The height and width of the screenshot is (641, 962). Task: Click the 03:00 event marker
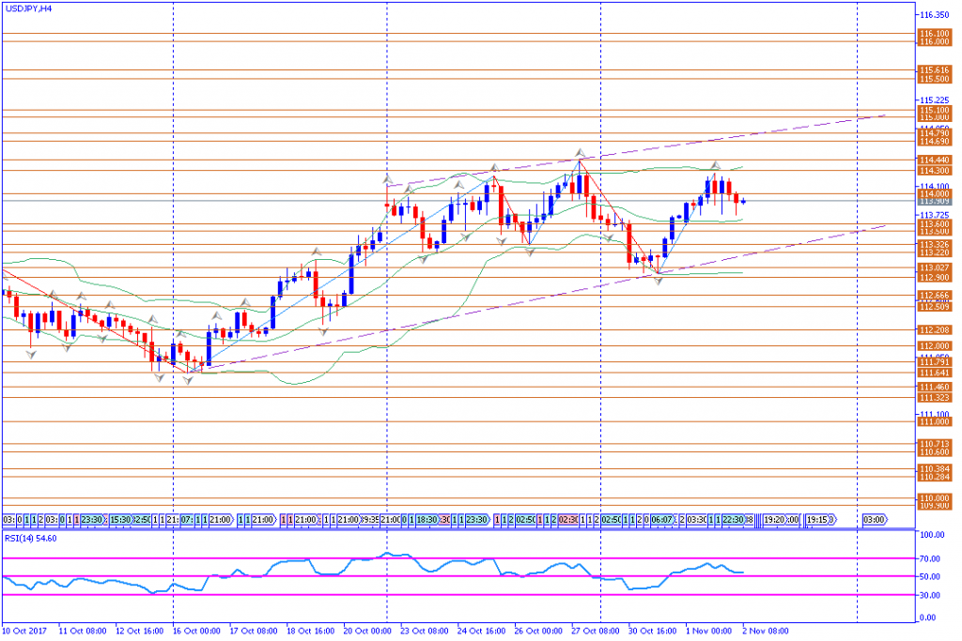pyautogui.click(x=873, y=519)
